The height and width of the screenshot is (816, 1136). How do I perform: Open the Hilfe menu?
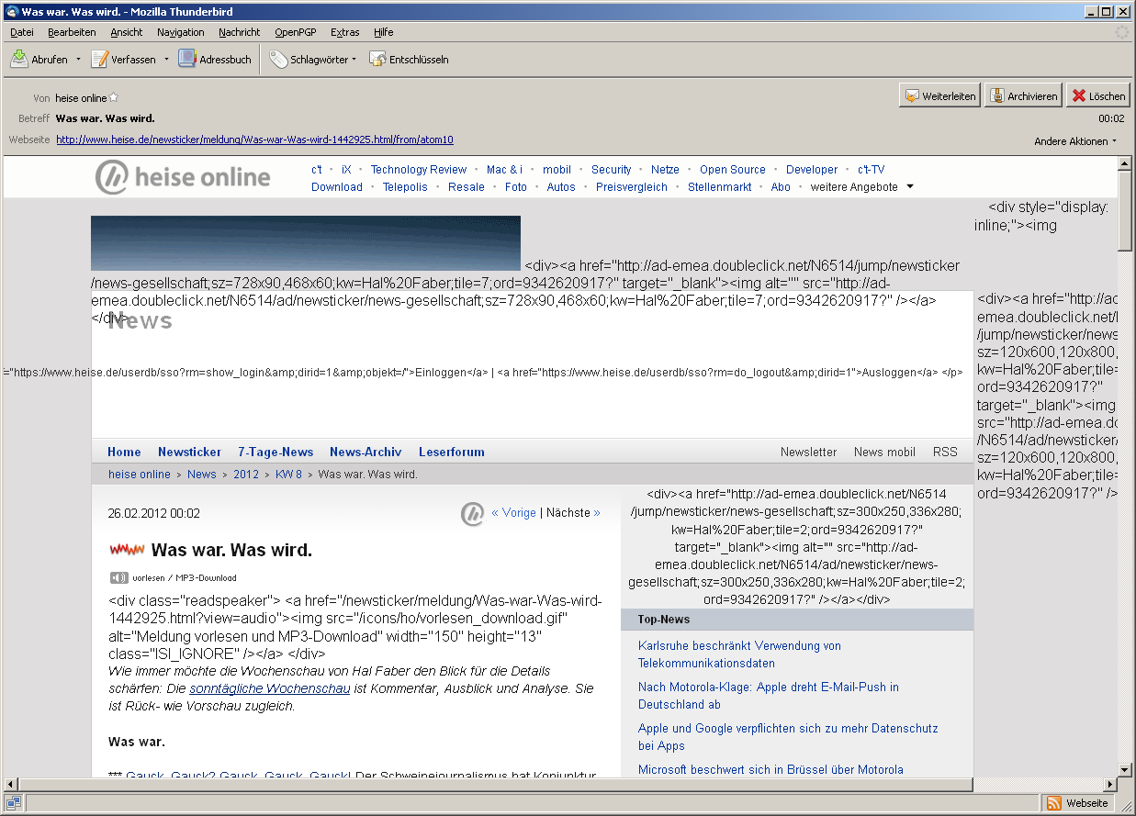384,32
